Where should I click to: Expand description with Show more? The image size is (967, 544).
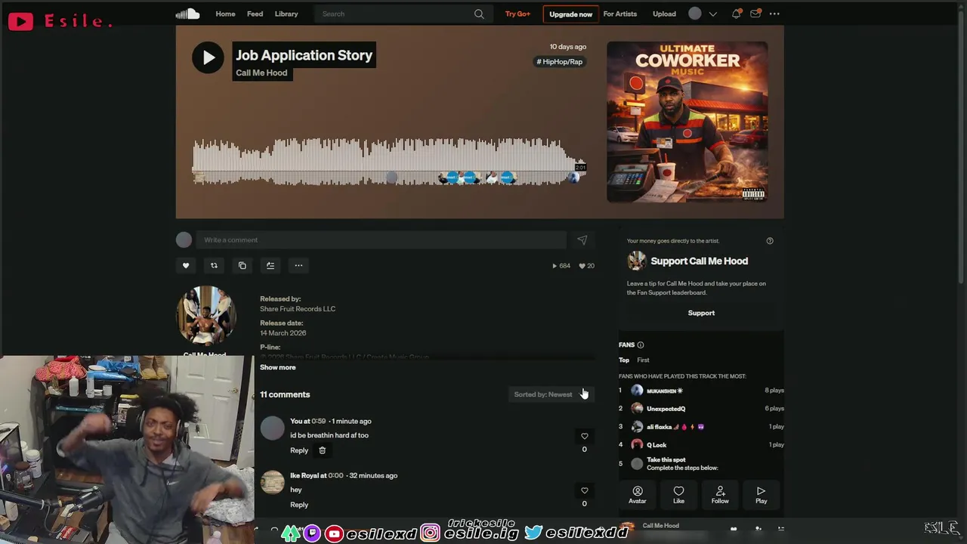(x=278, y=367)
